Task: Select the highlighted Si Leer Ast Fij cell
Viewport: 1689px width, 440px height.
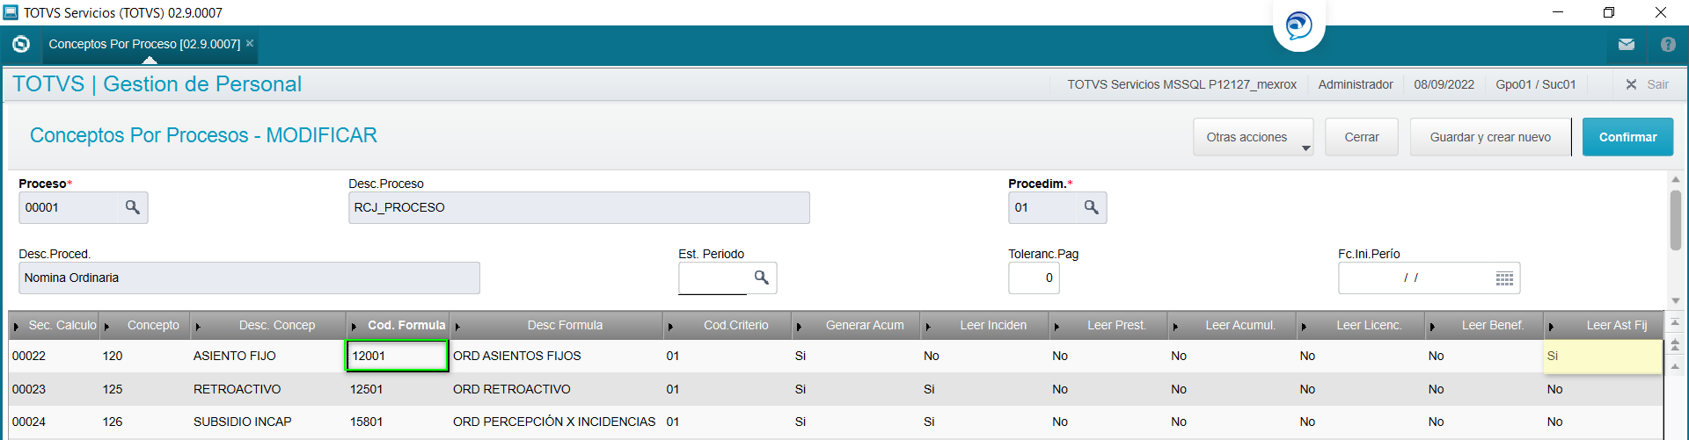Action: pyautogui.click(x=1603, y=356)
